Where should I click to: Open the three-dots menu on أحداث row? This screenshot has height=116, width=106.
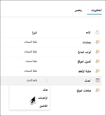47,81
